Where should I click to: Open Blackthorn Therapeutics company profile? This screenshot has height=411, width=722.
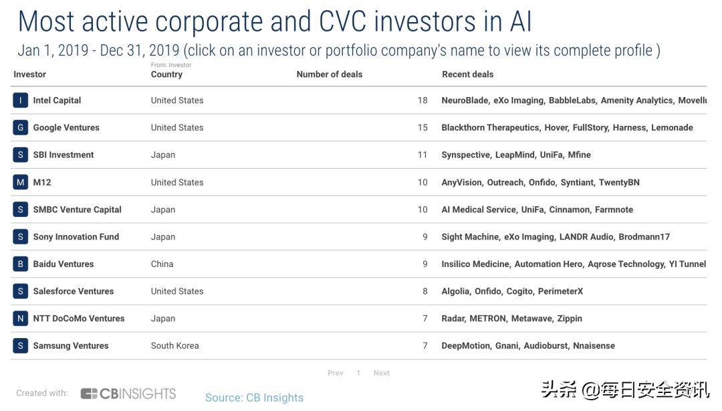pyautogui.click(x=490, y=128)
